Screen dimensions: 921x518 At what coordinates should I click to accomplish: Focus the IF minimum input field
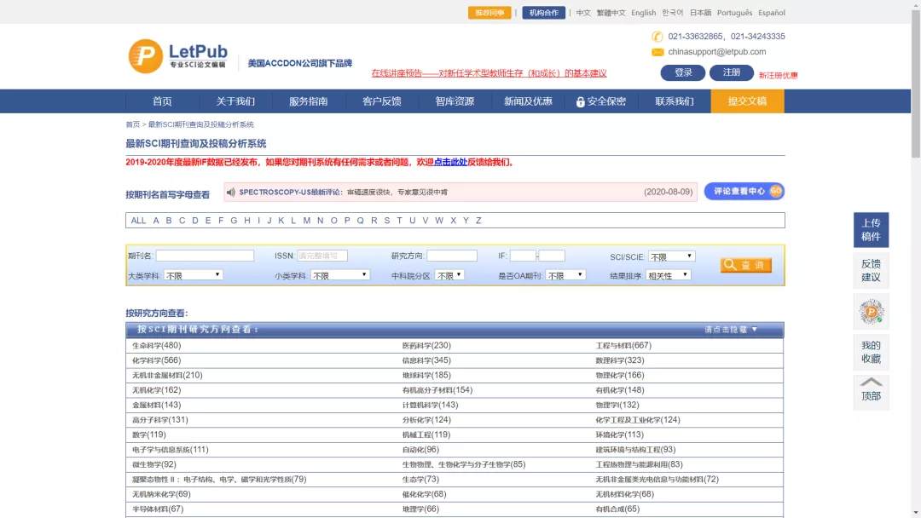tap(523, 256)
